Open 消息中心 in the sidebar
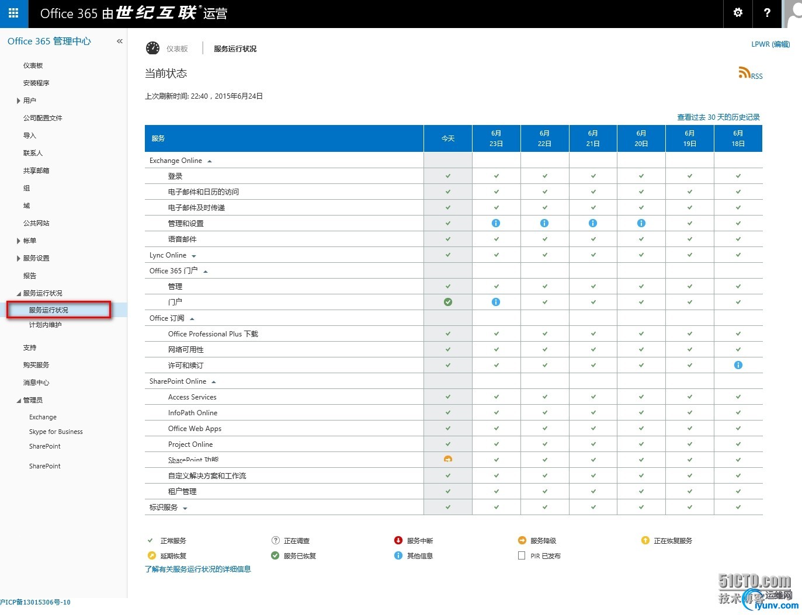 tap(36, 383)
